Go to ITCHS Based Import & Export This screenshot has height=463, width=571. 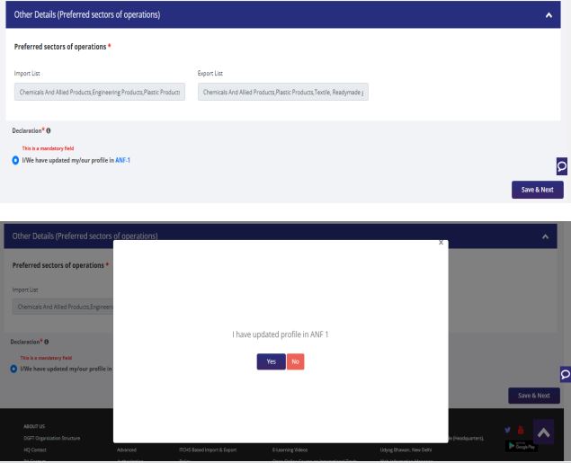[207, 450]
